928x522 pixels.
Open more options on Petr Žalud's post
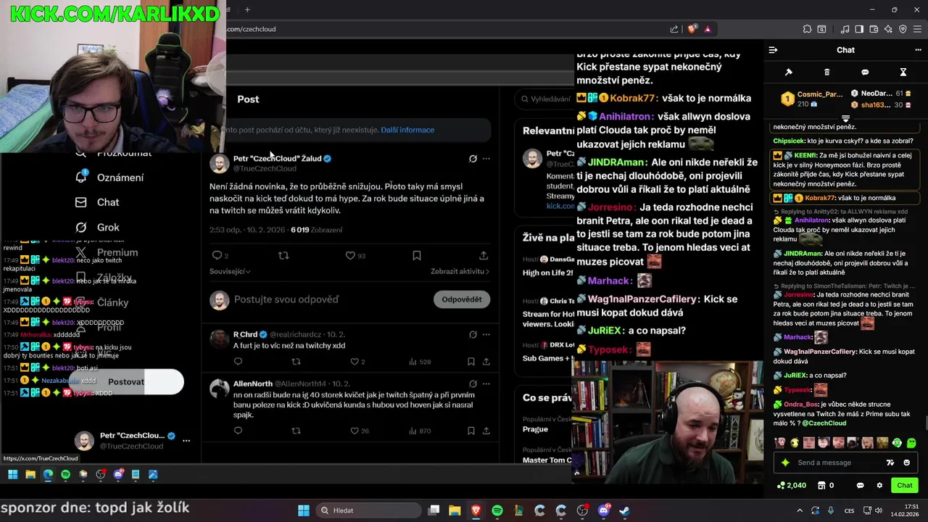[x=486, y=158]
